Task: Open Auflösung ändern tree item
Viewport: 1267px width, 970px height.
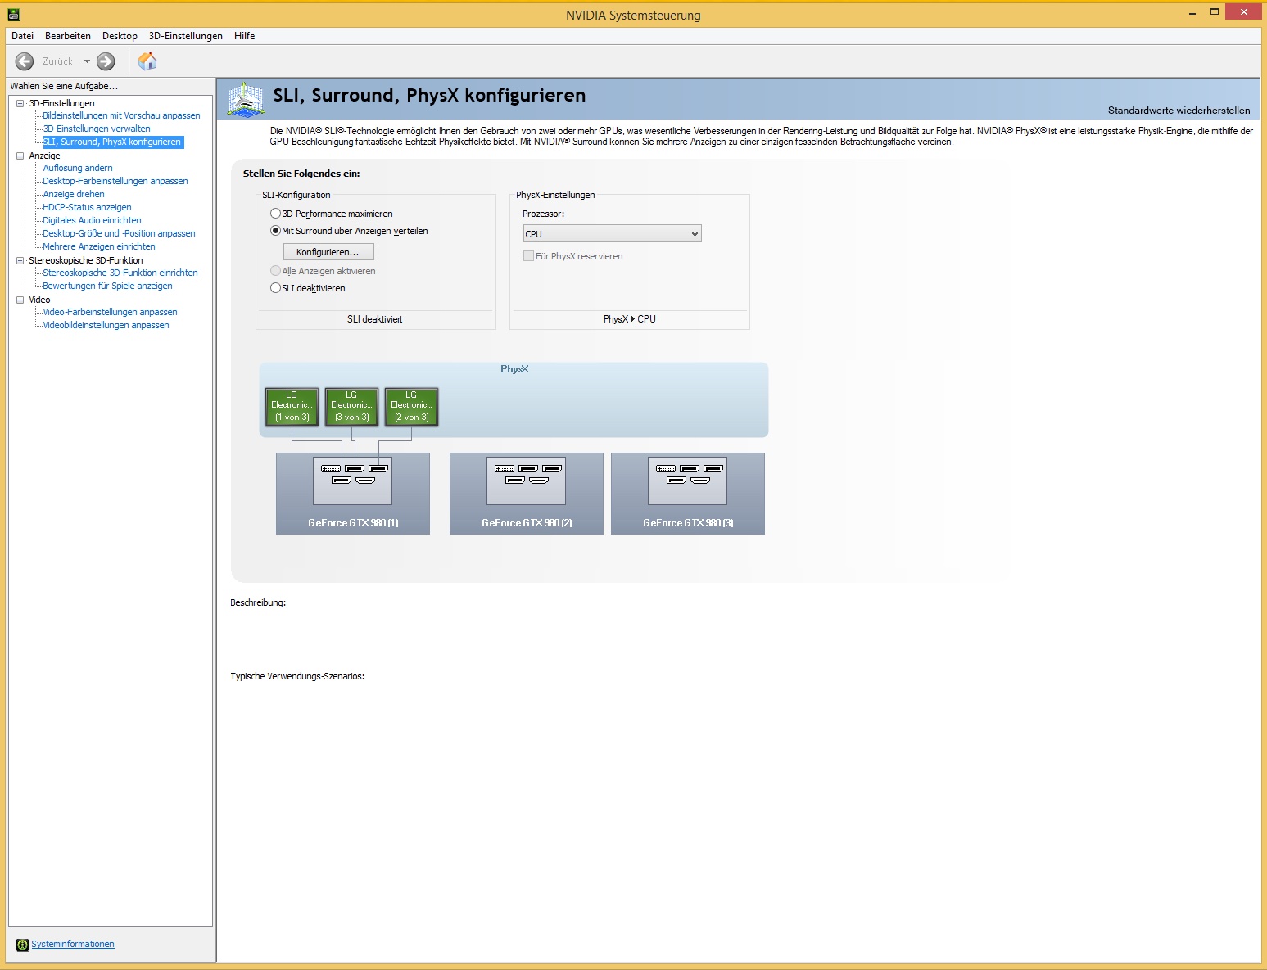Action: [x=78, y=168]
